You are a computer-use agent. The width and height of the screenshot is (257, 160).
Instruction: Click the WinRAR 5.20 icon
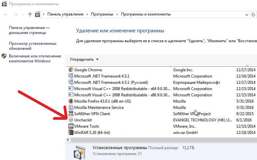click(71, 133)
